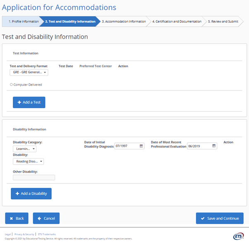
Task: Open the Test and Delivery Format dropdown
Action: coord(29,73)
